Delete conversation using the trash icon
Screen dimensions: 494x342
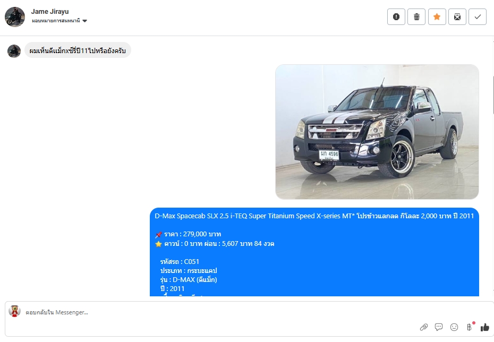click(x=416, y=16)
